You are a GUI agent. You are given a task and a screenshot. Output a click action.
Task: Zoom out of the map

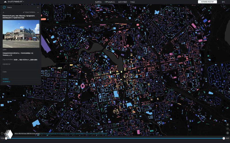click(x=227, y=129)
